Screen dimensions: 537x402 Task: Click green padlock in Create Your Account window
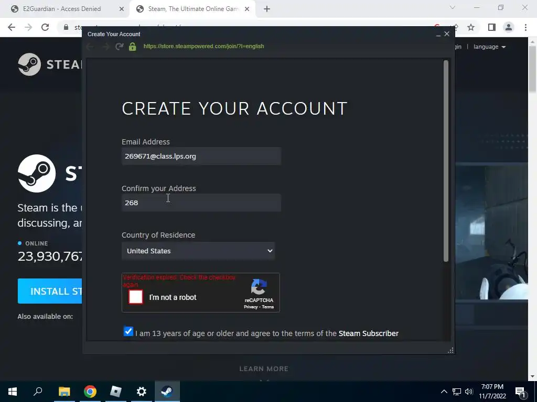click(x=133, y=47)
